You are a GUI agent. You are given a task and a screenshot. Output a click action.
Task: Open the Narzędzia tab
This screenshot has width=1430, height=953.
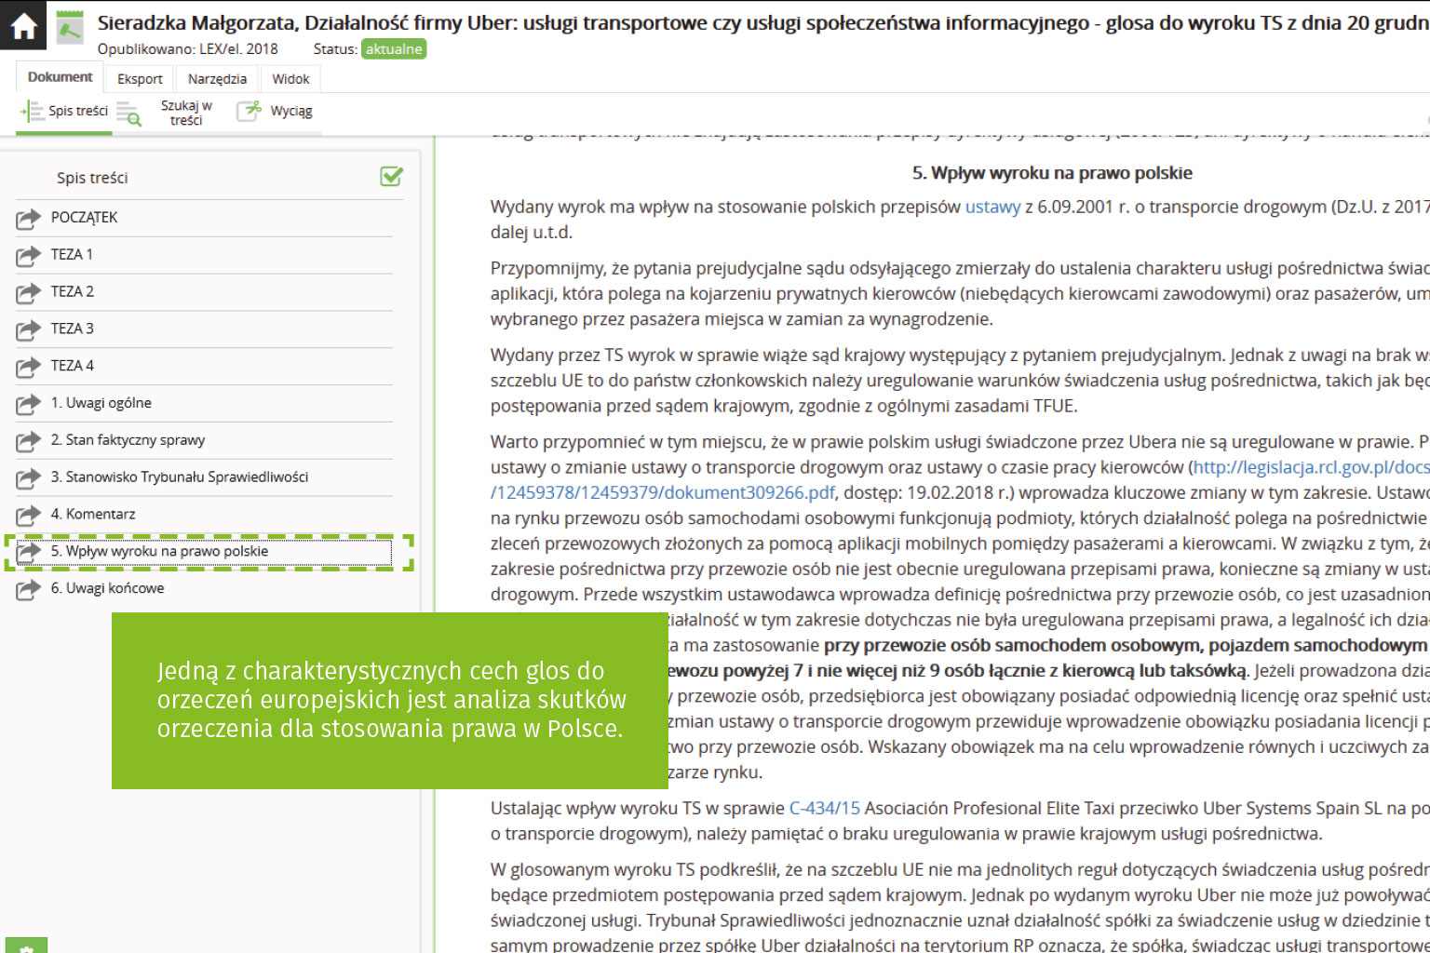click(x=217, y=79)
